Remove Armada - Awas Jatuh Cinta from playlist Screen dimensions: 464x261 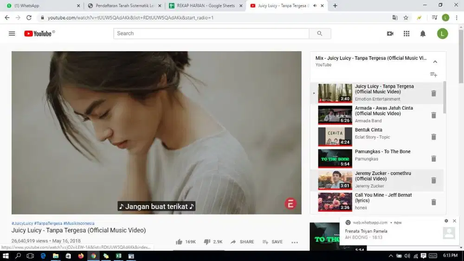click(x=433, y=115)
